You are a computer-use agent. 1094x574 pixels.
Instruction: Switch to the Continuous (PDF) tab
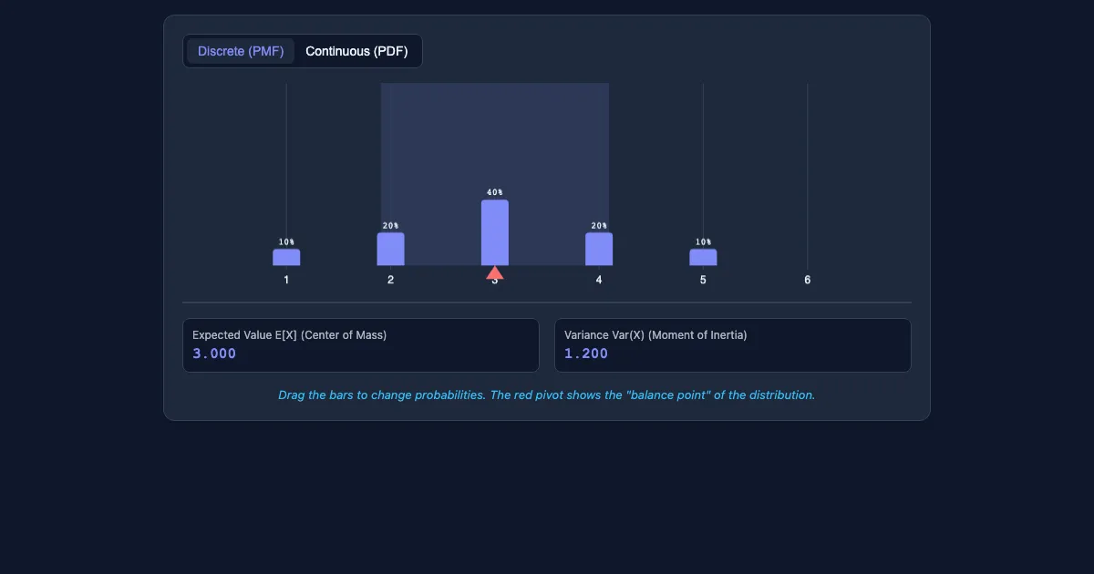tap(356, 51)
